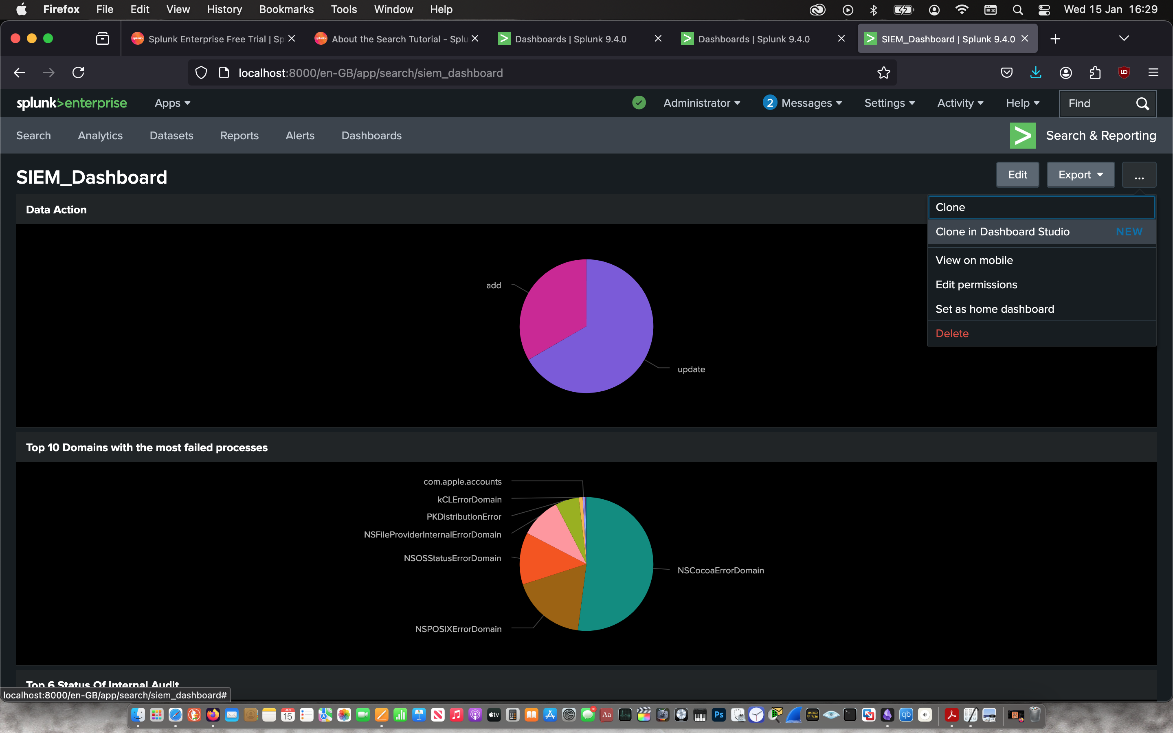Screen dimensions: 1173x733
Task: Click the green health status checkmark icon
Action: tap(639, 103)
